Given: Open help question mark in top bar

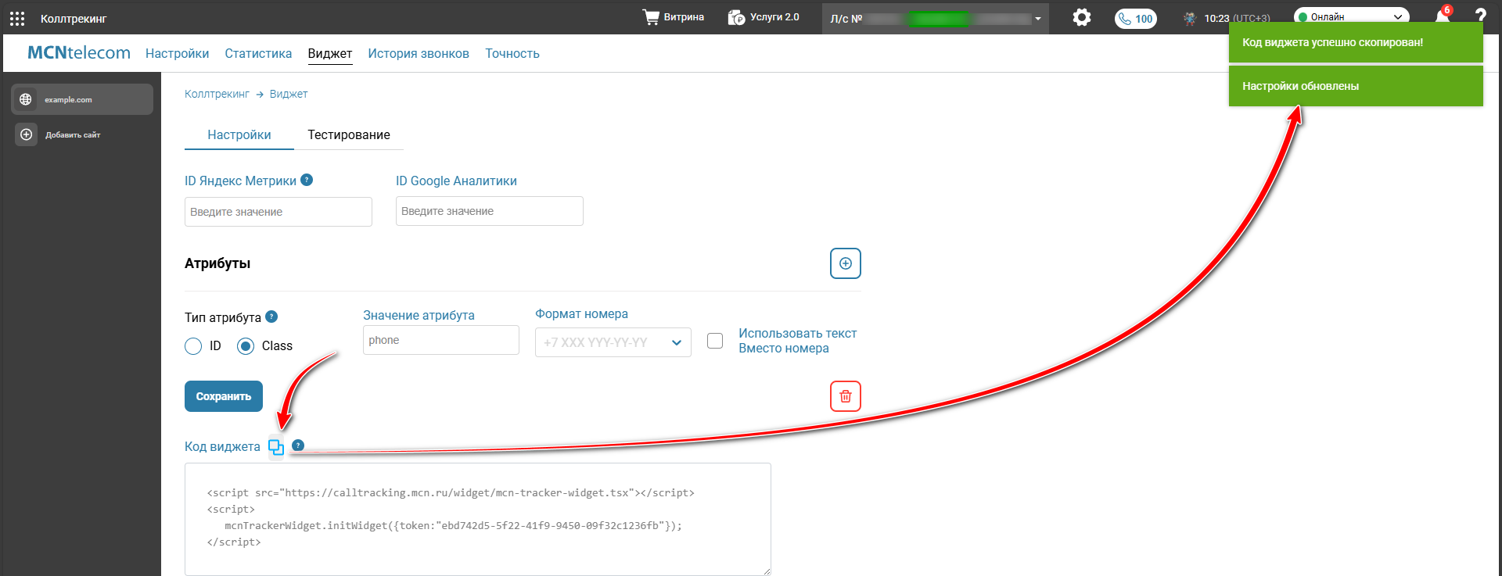Looking at the screenshot, I should (x=1480, y=16).
